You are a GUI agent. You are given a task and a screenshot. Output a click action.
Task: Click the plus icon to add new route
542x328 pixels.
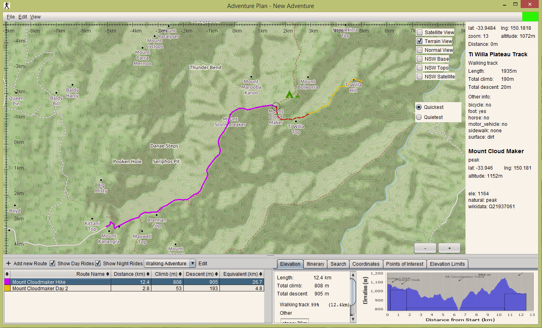click(x=8, y=264)
